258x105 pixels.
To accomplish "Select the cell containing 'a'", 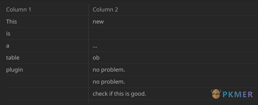I will 47,46.
